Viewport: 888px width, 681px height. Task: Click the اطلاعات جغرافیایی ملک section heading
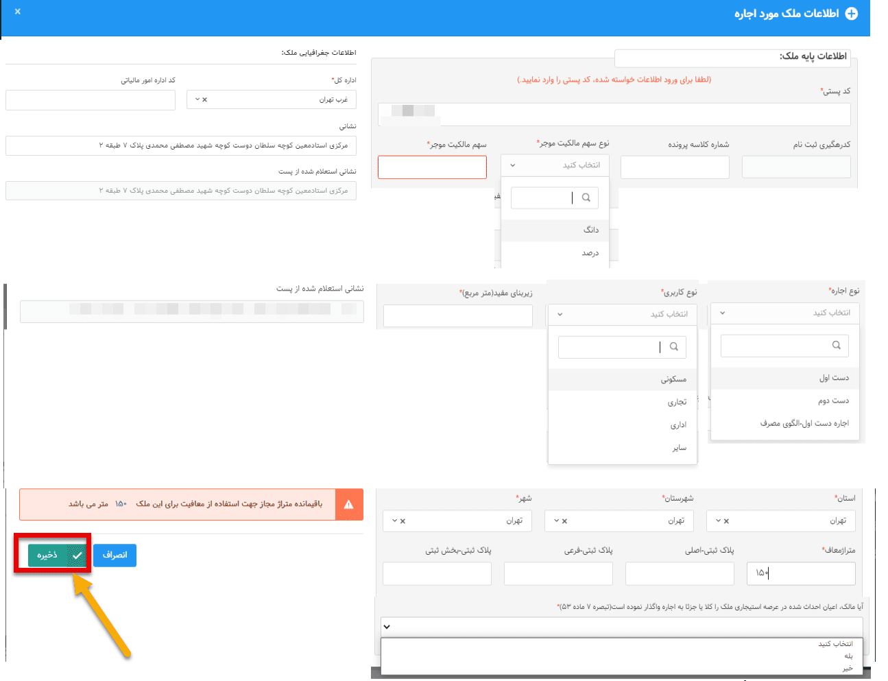[319, 53]
